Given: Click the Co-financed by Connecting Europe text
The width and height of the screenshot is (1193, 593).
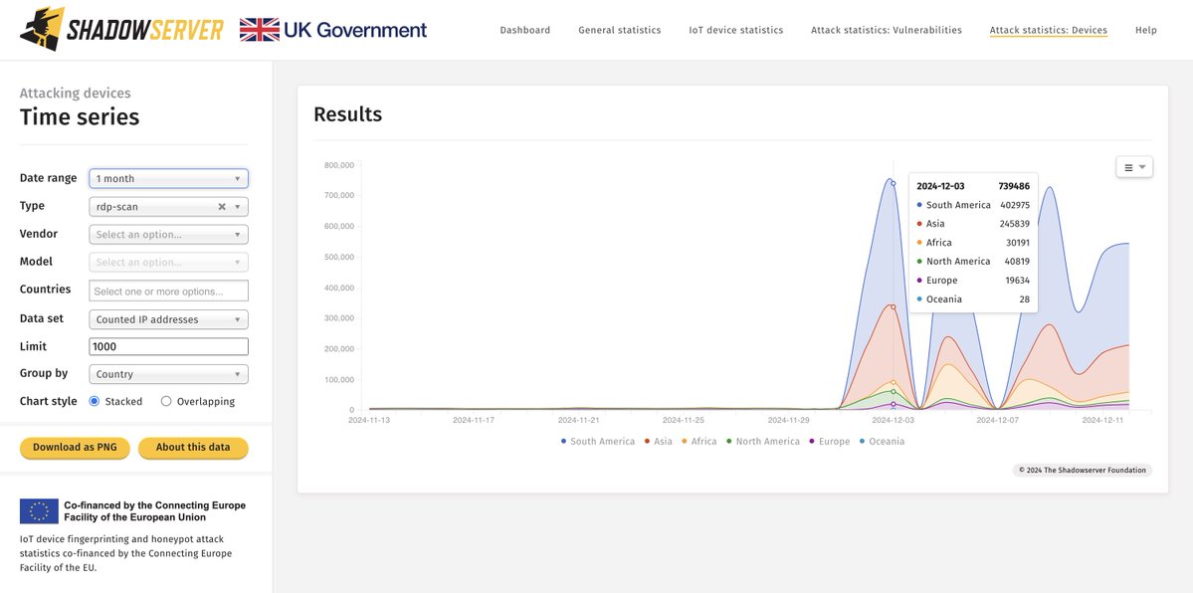Looking at the screenshot, I should click(154, 511).
